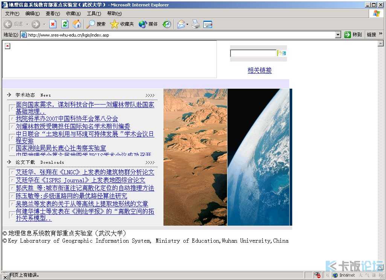Open the History clock icon
The width and height of the screenshot is (386, 280).
click(167, 24)
